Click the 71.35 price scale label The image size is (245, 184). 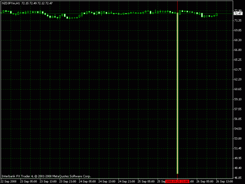click(238, 21)
